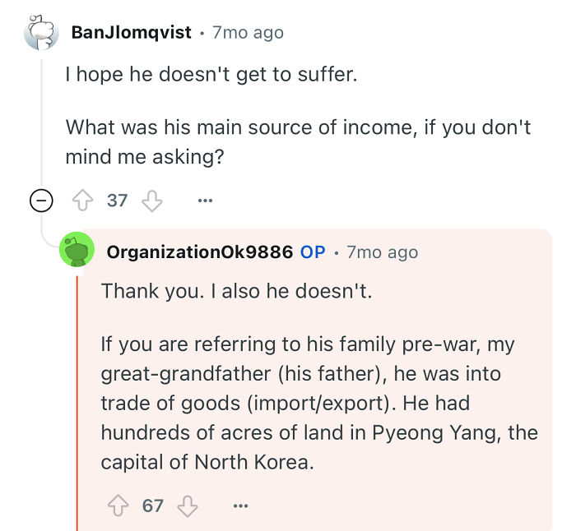Collapse thread via gray vertical line

click(41, 123)
